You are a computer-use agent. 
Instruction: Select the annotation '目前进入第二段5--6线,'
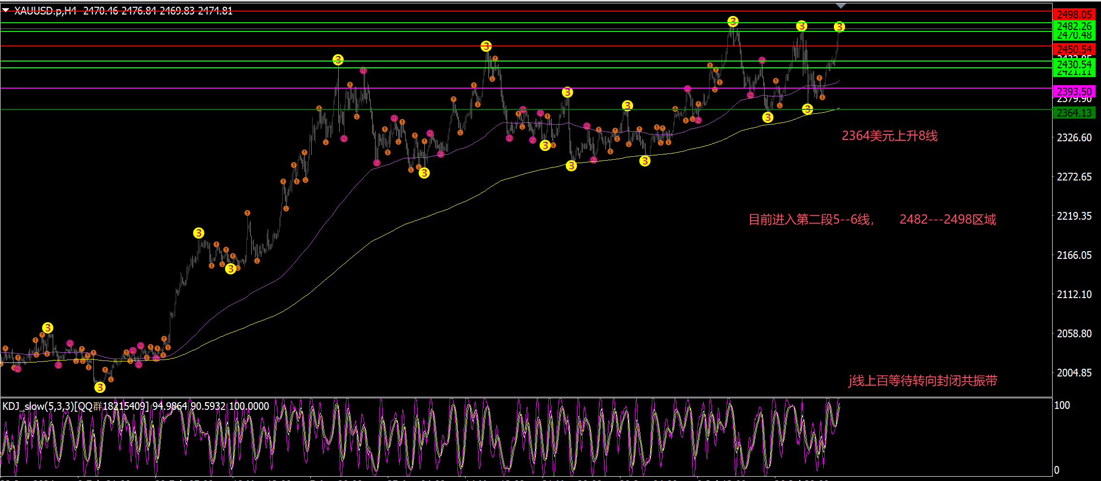(811, 220)
